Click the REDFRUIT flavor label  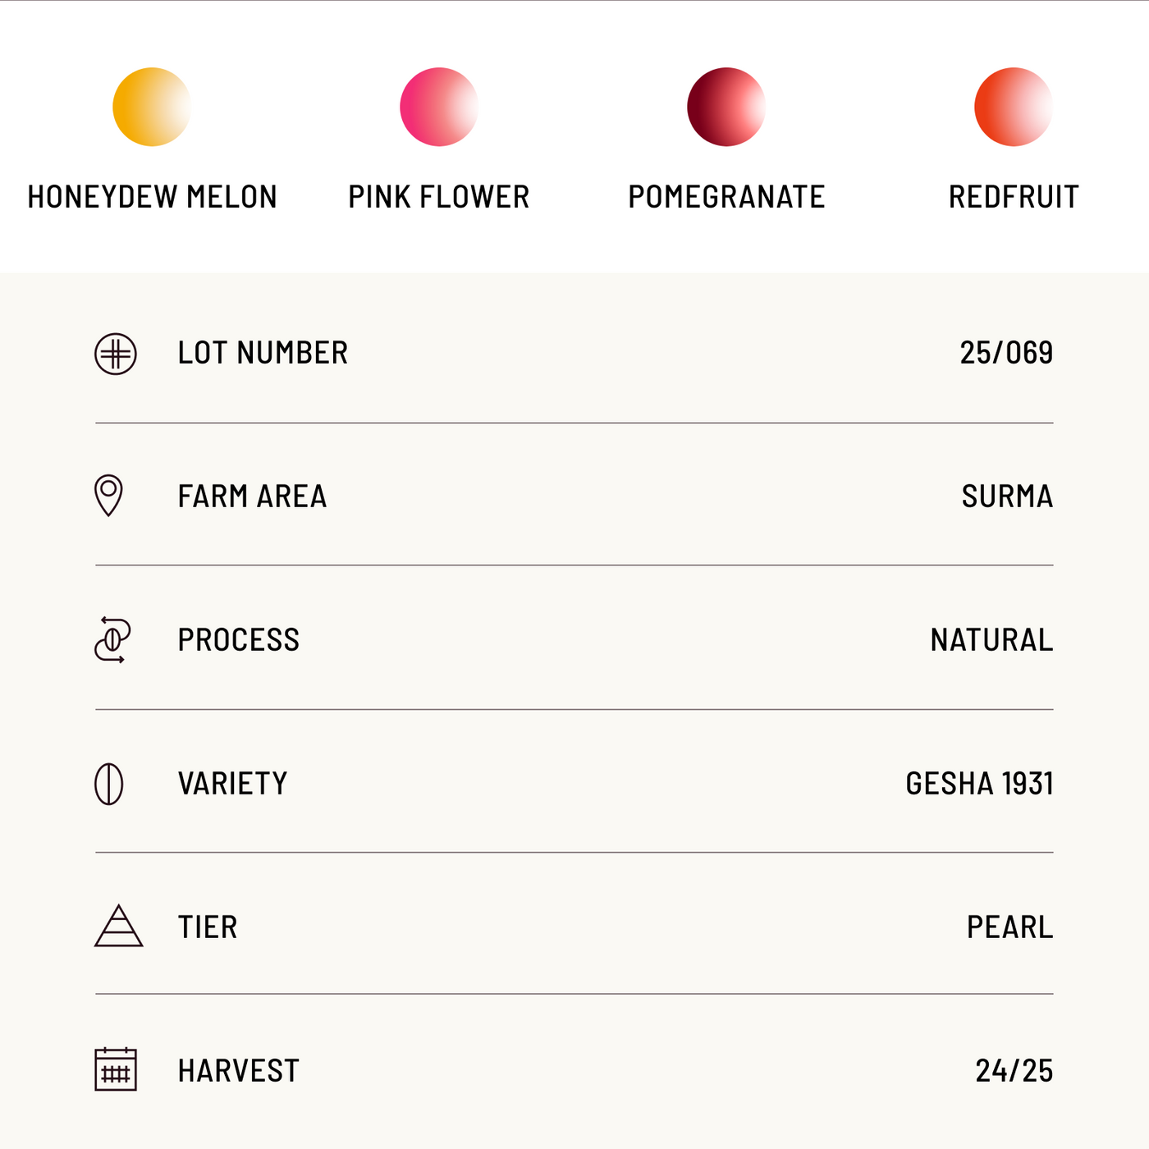pyautogui.click(x=1014, y=197)
